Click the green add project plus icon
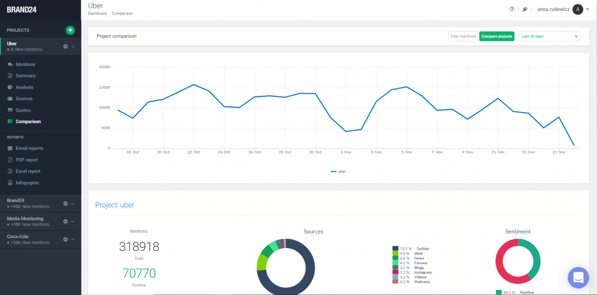 coord(70,30)
